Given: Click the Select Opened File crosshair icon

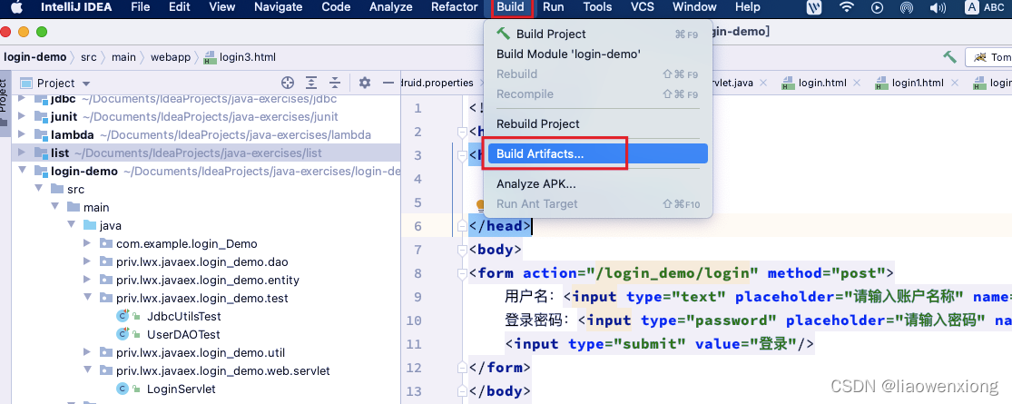Looking at the screenshot, I should pyautogui.click(x=288, y=83).
